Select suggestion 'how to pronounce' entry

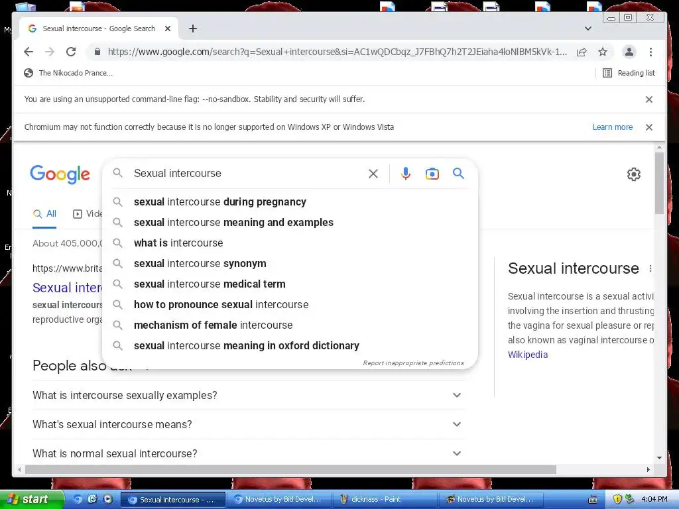(290, 305)
